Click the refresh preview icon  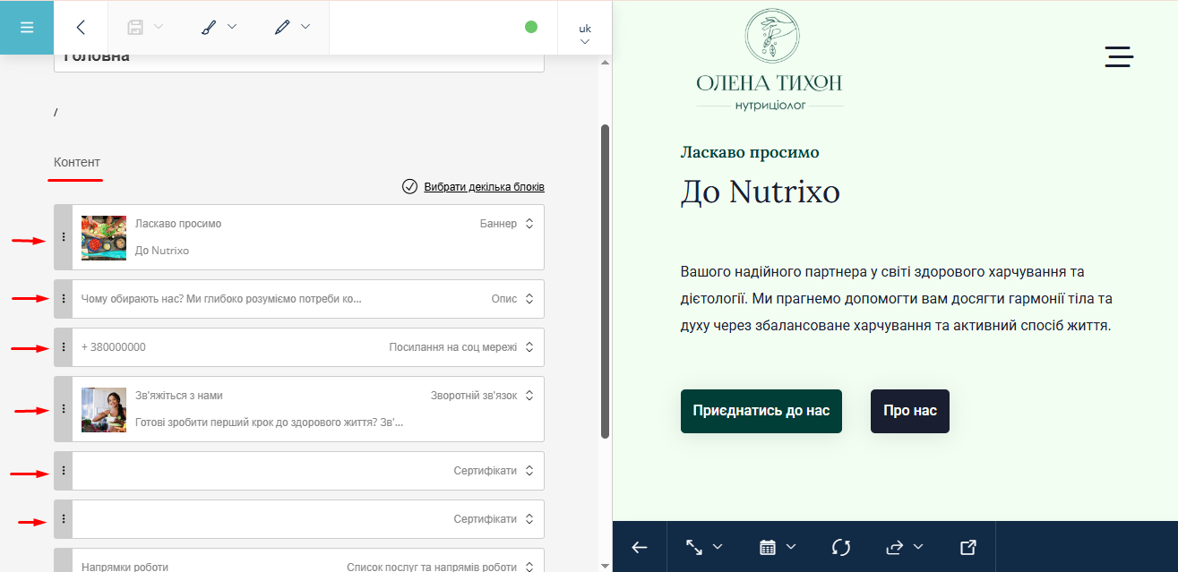click(840, 547)
